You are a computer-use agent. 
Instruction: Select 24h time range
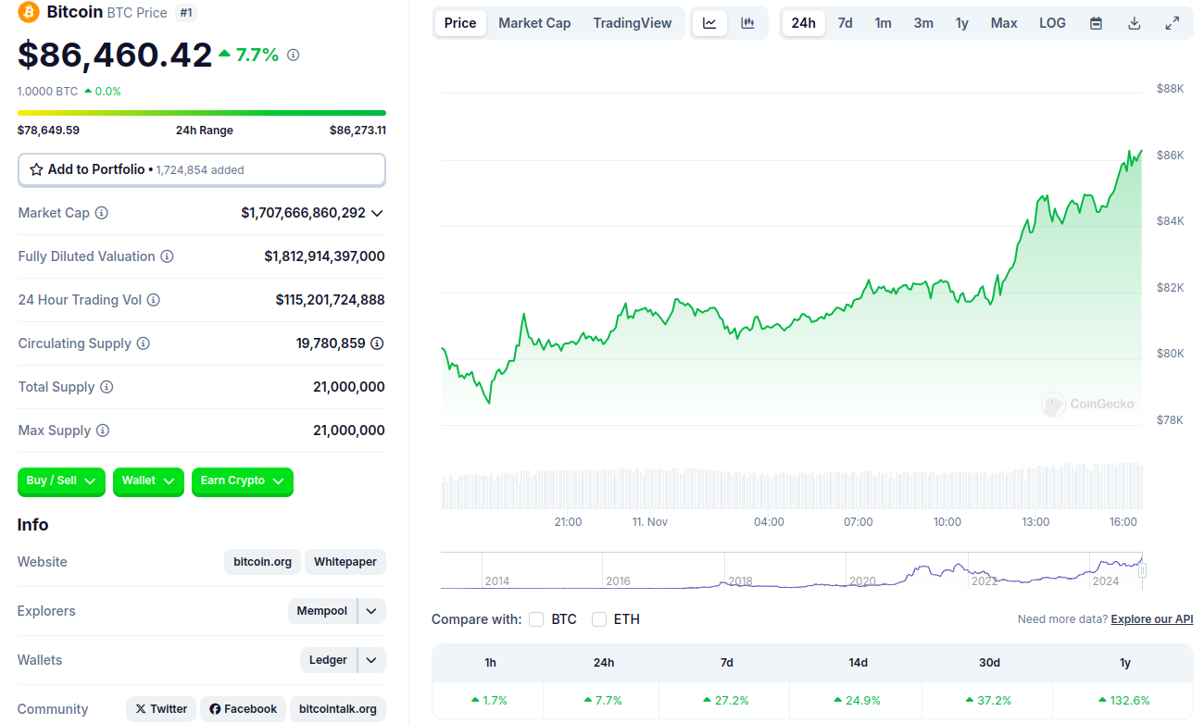coord(804,23)
